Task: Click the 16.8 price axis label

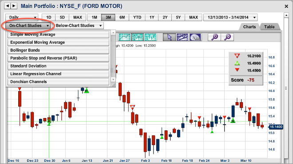Action: pyautogui.click(x=272, y=57)
